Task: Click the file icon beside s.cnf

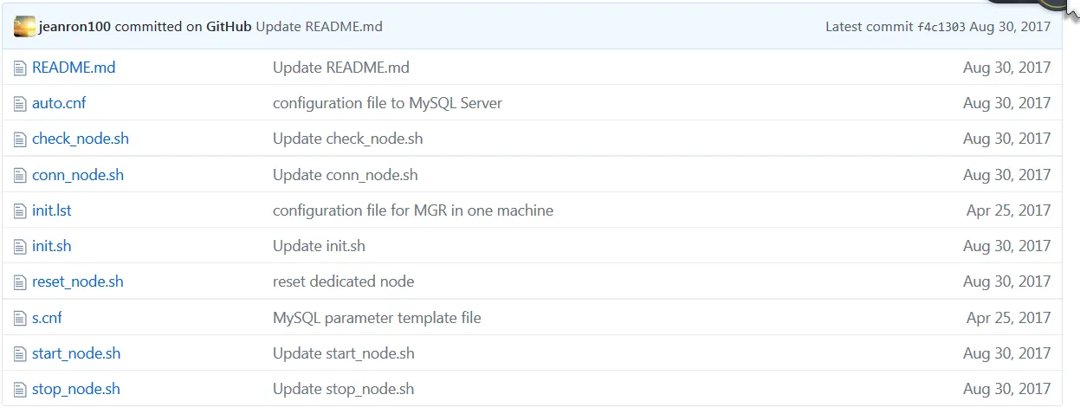Action: tap(20, 319)
